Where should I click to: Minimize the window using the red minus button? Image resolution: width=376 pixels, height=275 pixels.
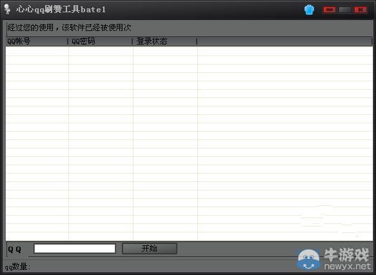(x=330, y=10)
